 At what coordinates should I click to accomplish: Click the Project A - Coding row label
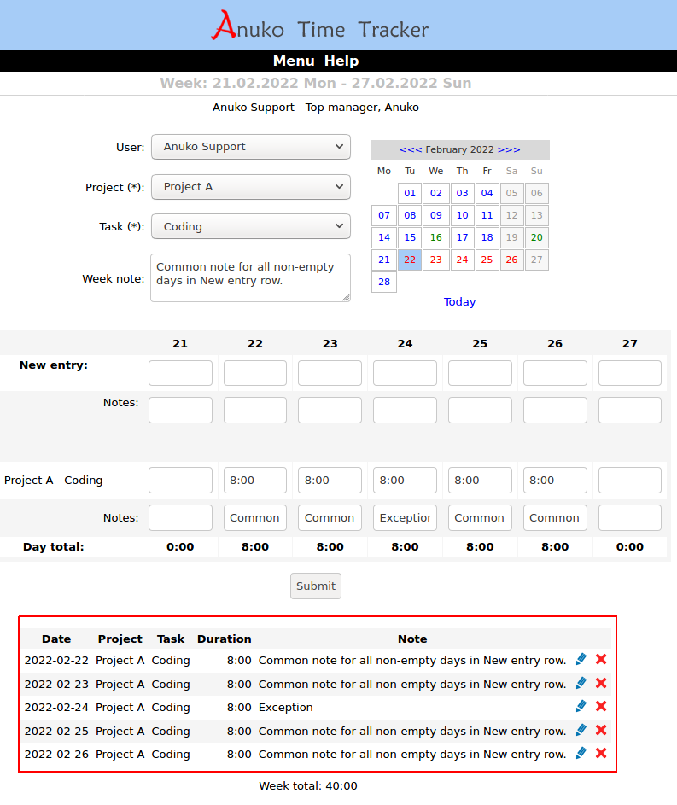[x=54, y=481]
